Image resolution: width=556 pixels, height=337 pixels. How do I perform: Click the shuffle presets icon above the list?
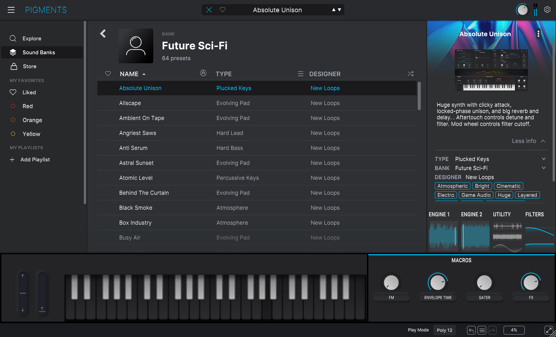[x=410, y=74]
